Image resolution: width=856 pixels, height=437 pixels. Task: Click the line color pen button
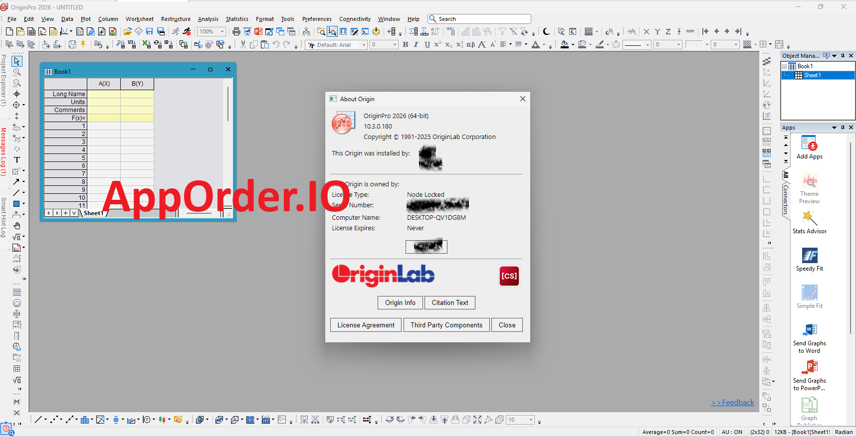click(x=600, y=44)
